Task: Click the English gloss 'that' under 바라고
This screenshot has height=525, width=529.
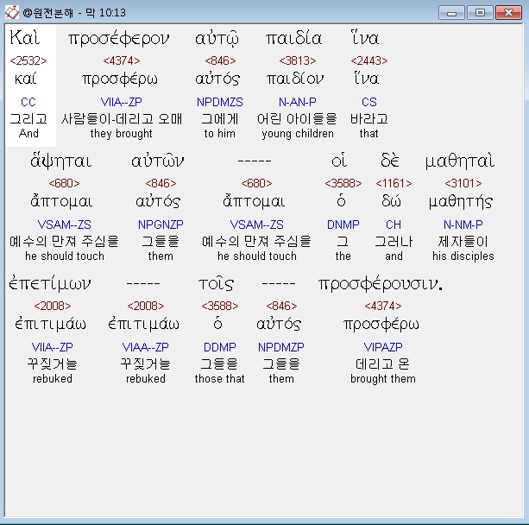Action: coord(369,134)
